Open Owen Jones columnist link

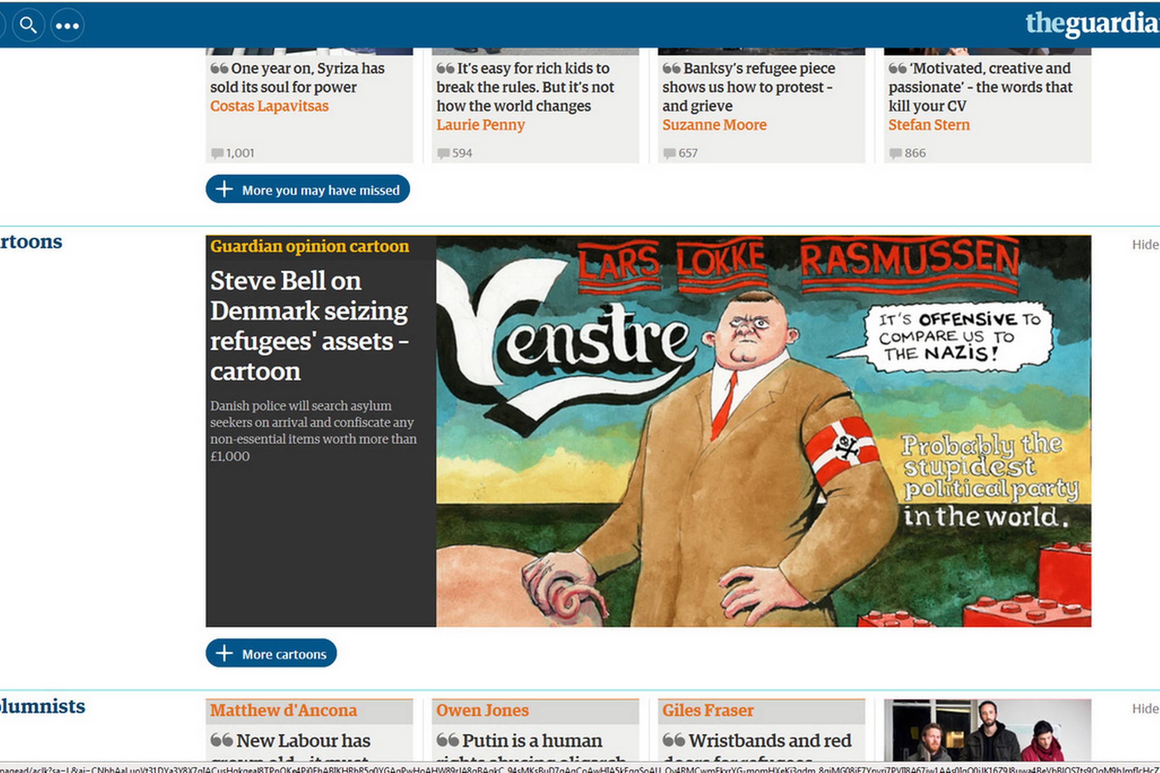(x=482, y=711)
